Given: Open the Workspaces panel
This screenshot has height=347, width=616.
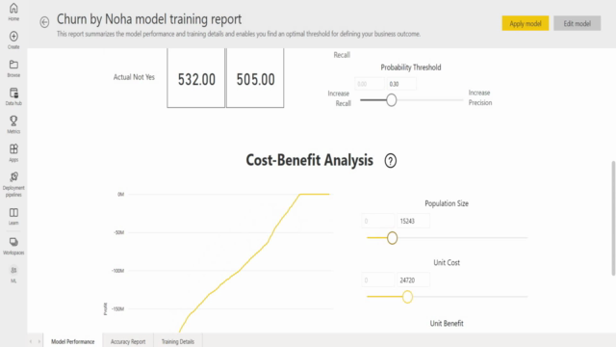Looking at the screenshot, I should point(13,247).
